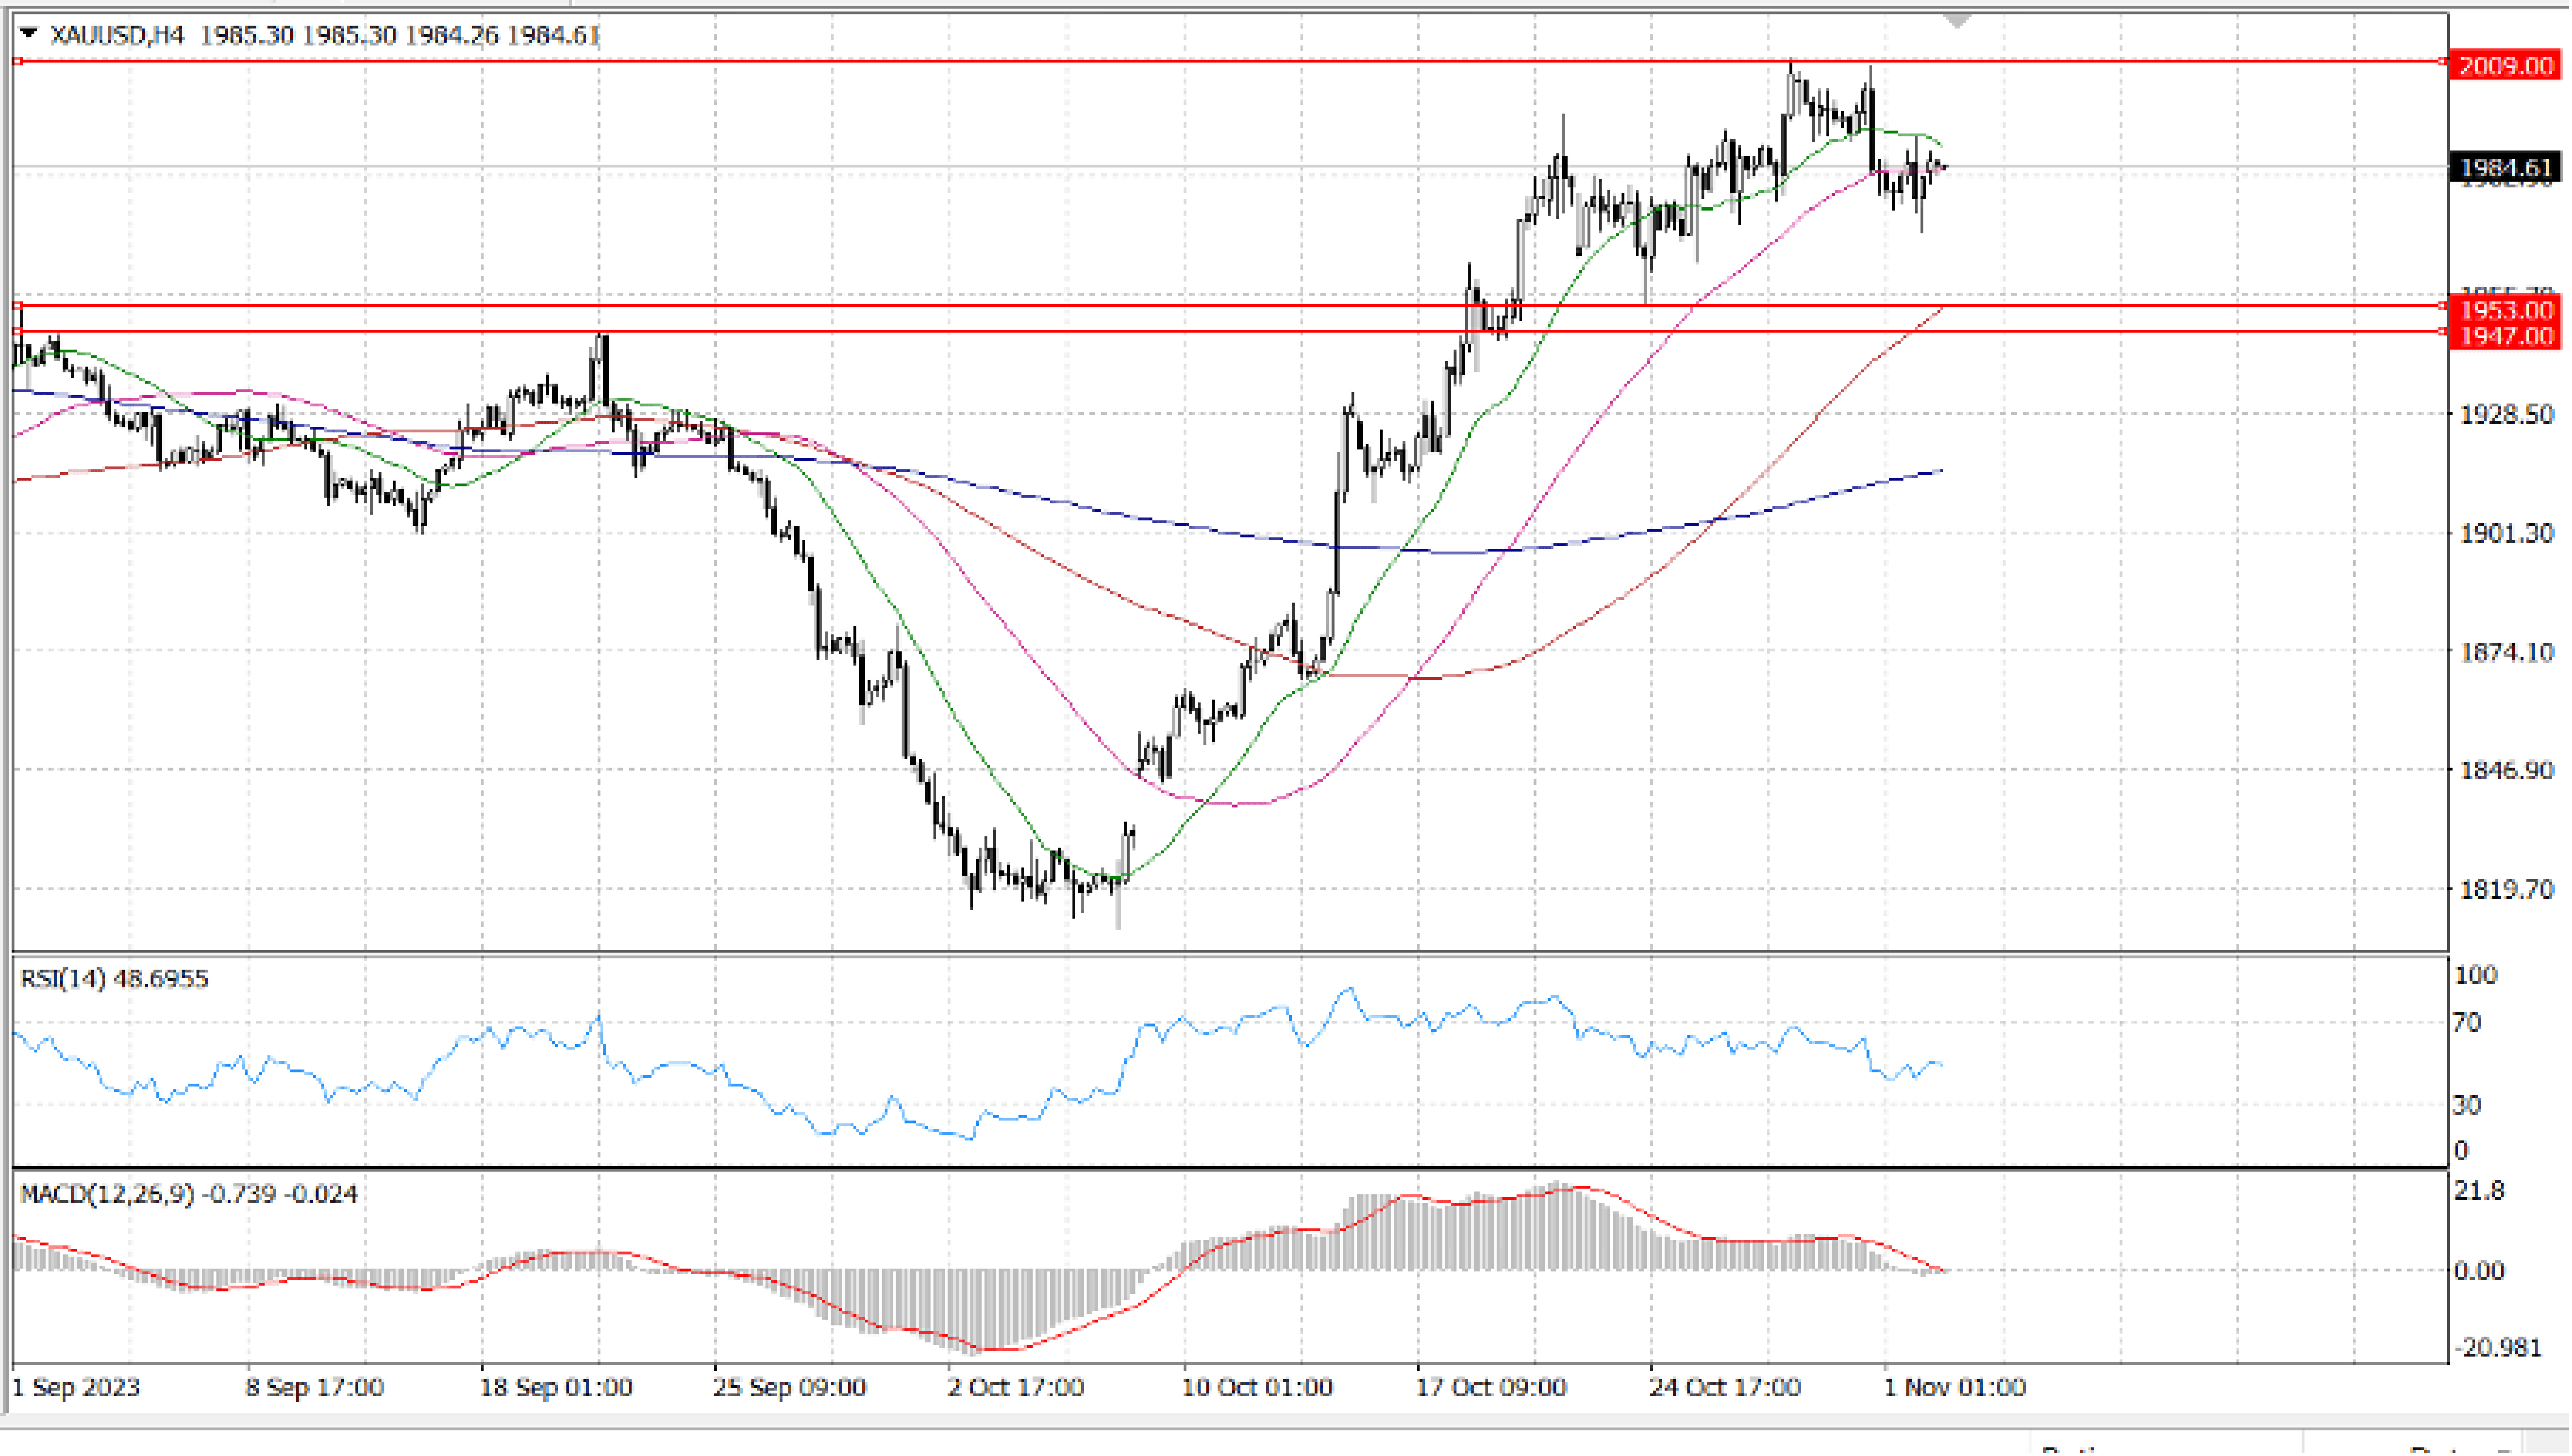This screenshot has height=1456, width=2572.
Task: Click the MACD 0.00 scale label
Action: coord(2478,1271)
